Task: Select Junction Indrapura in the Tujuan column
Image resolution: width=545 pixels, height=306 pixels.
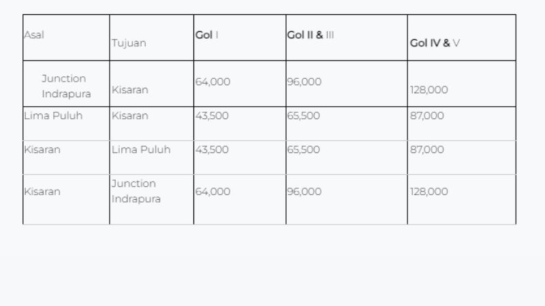Action: pos(136,191)
